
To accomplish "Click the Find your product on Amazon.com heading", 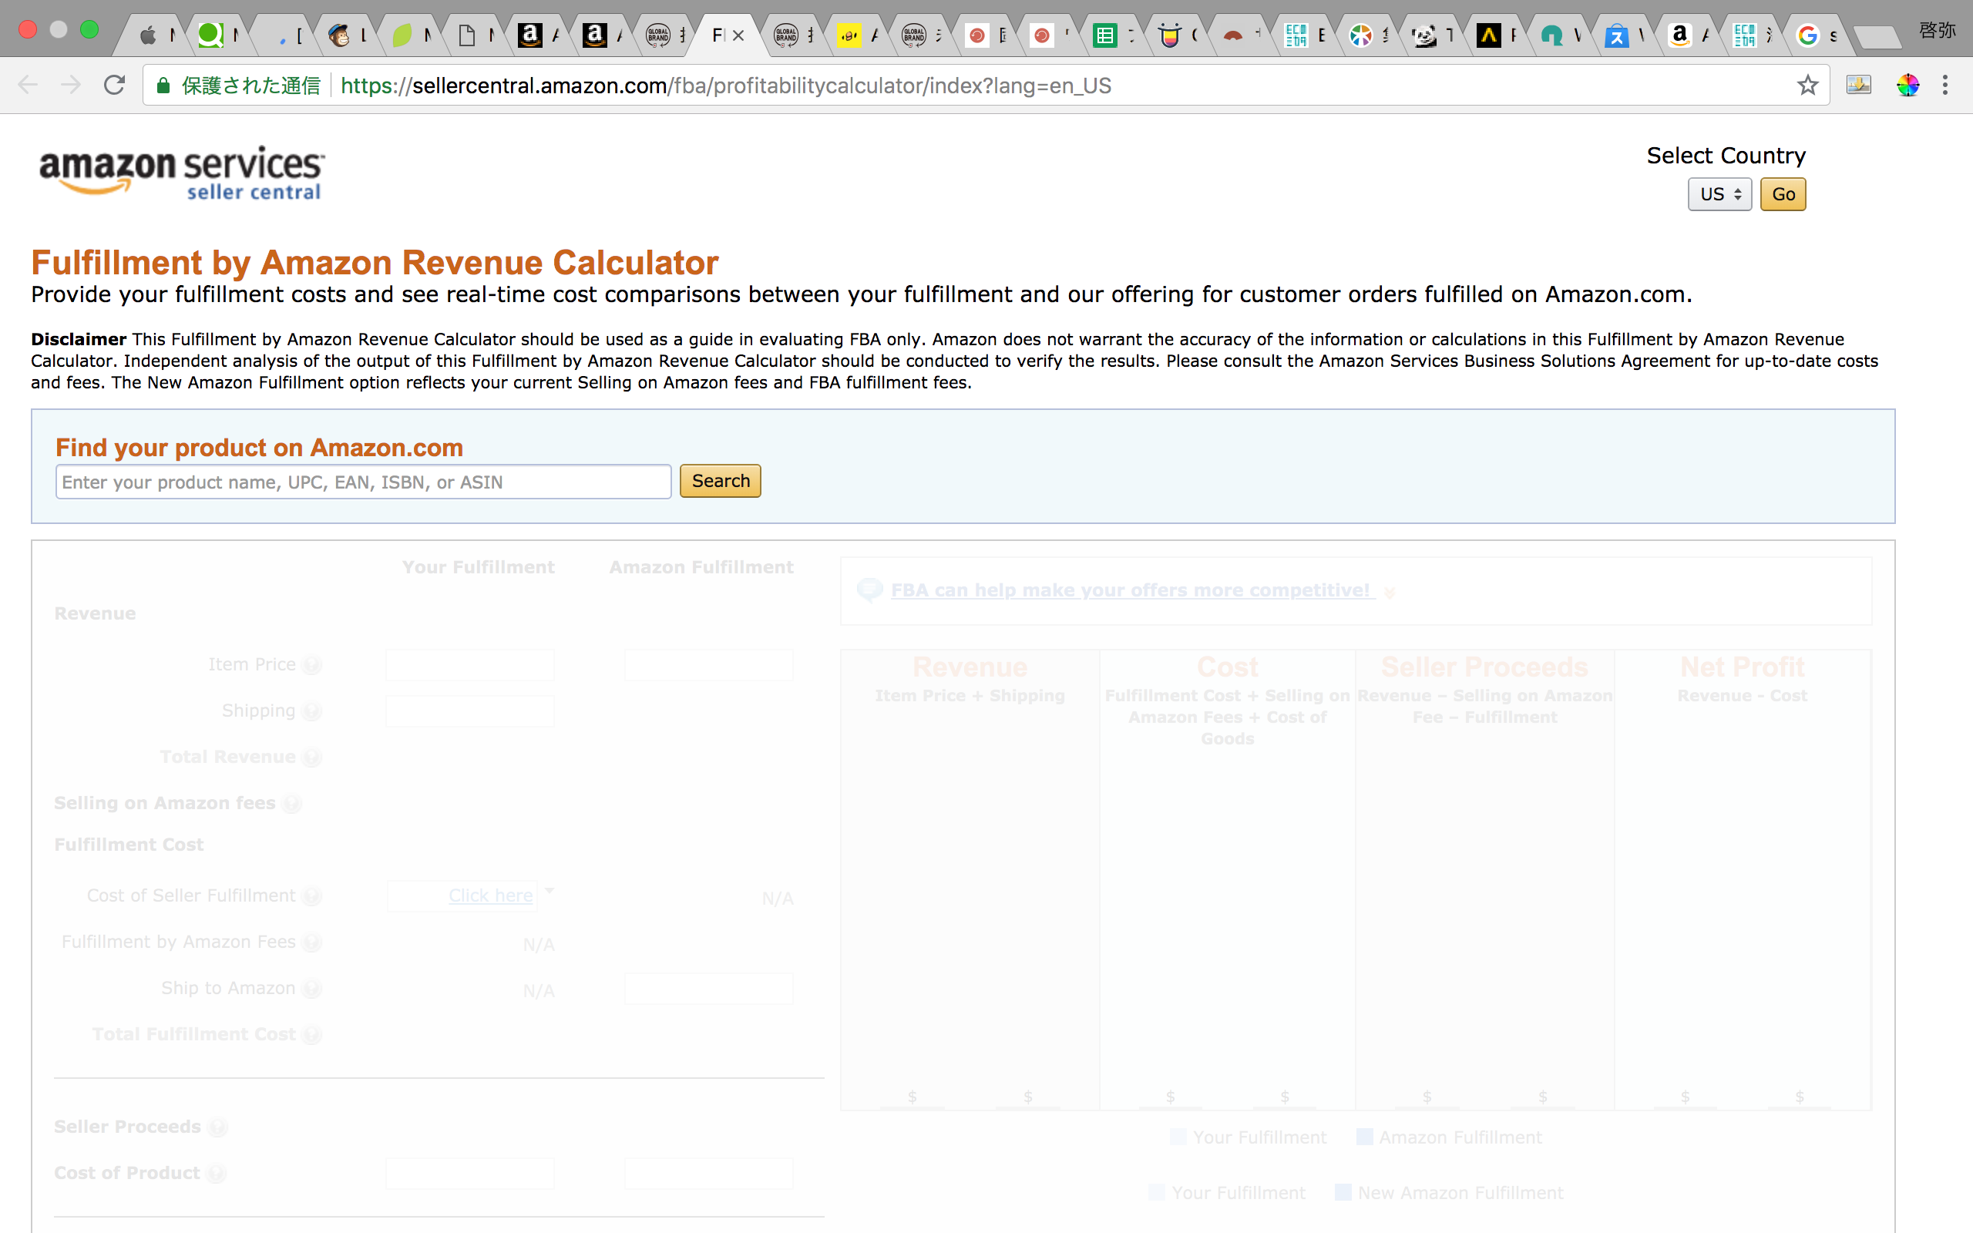I will click(x=259, y=448).
